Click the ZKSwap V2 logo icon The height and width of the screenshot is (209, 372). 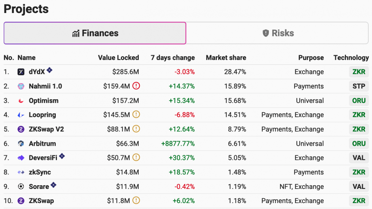(21, 129)
